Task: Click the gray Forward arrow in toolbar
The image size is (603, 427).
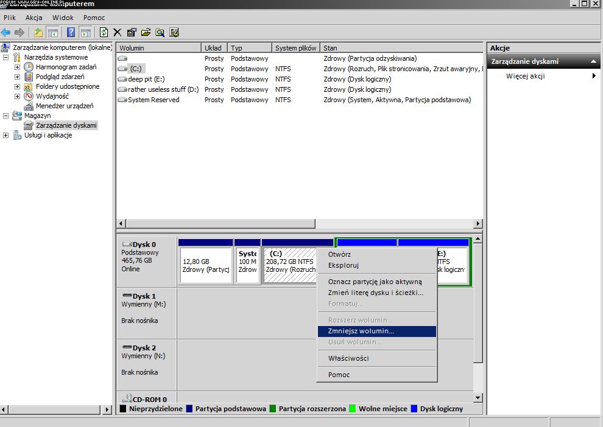Action: tap(19, 33)
